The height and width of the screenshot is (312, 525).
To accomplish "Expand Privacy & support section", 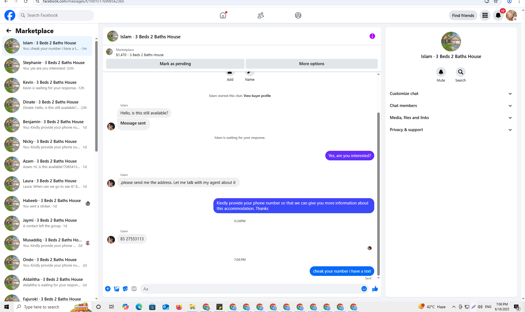I will [451, 130].
